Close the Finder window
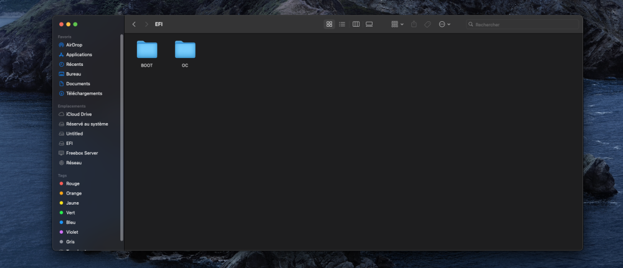Viewport: 623px width, 268px height. coord(61,24)
